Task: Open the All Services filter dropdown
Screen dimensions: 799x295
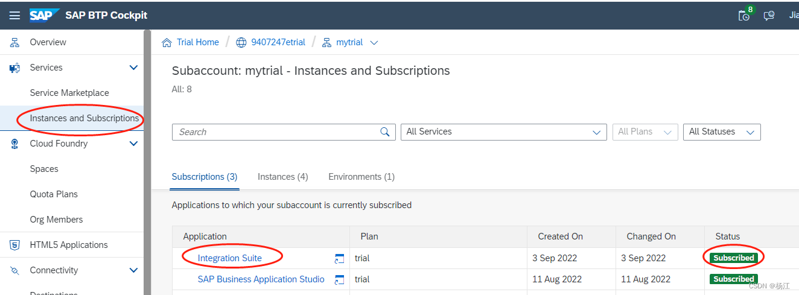Action: [x=503, y=132]
